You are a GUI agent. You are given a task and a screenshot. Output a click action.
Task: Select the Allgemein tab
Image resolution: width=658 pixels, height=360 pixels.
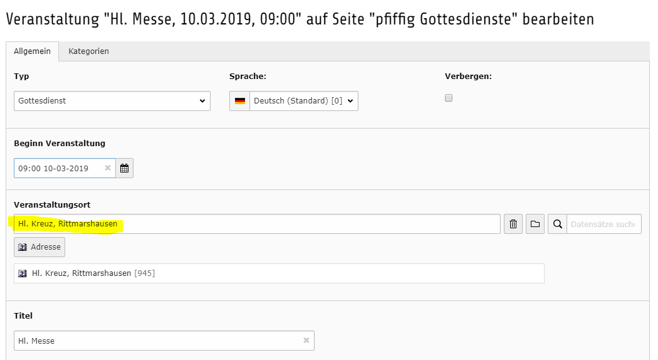click(x=32, y=51)
